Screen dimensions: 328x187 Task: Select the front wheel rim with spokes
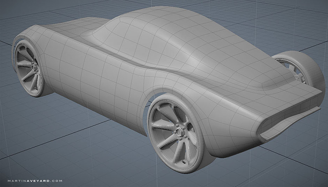[x=29, y=67]
